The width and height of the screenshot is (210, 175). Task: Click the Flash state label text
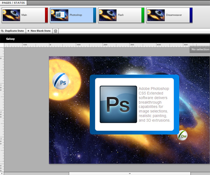121,15
